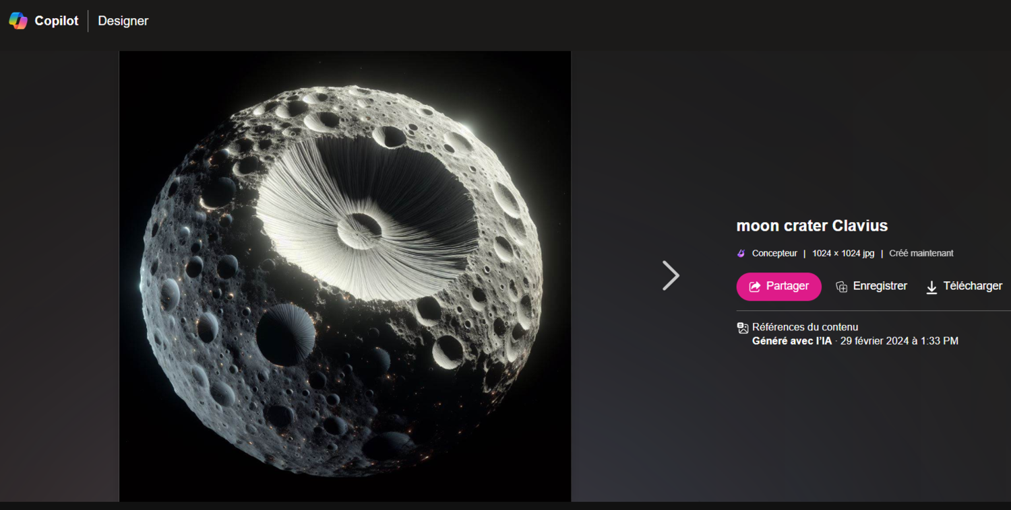
Task: Save image via Enregistrer label
Action: pyautogui.click(x=880, y=286)
